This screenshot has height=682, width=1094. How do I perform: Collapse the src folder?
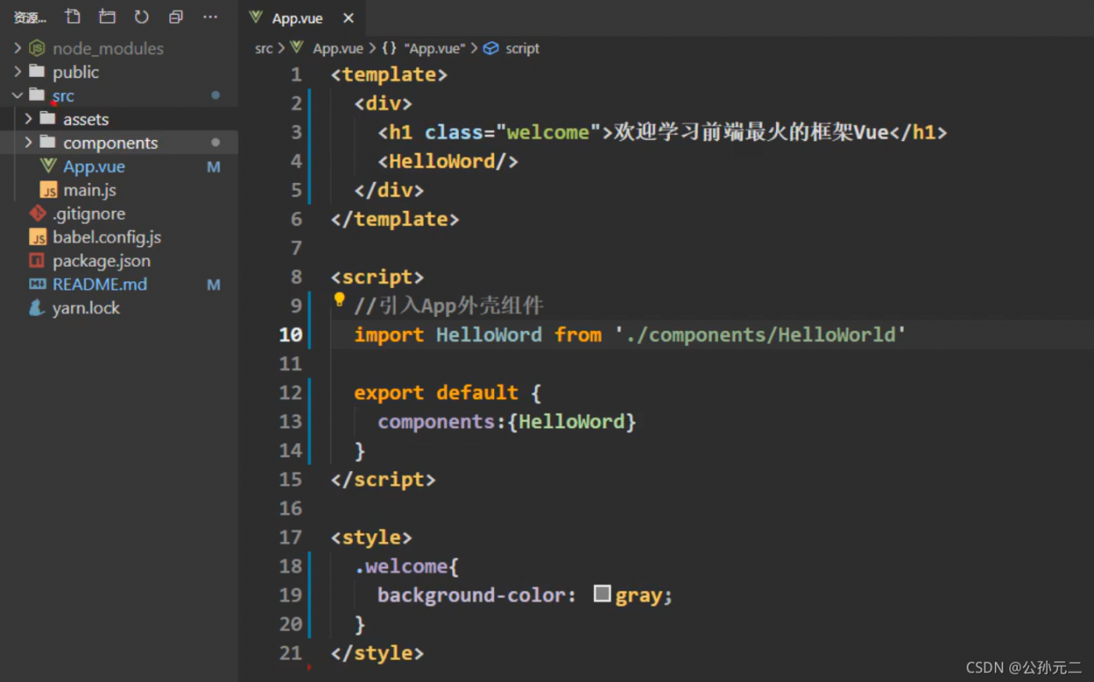[x=62, y=96]
